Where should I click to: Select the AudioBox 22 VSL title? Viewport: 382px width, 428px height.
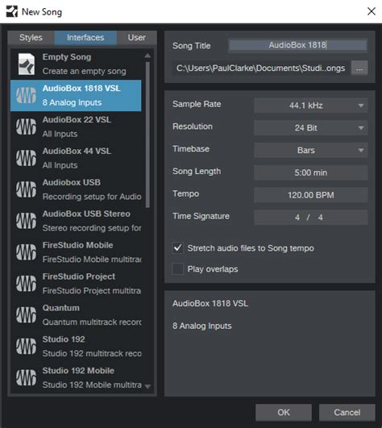tap(77, 119)
